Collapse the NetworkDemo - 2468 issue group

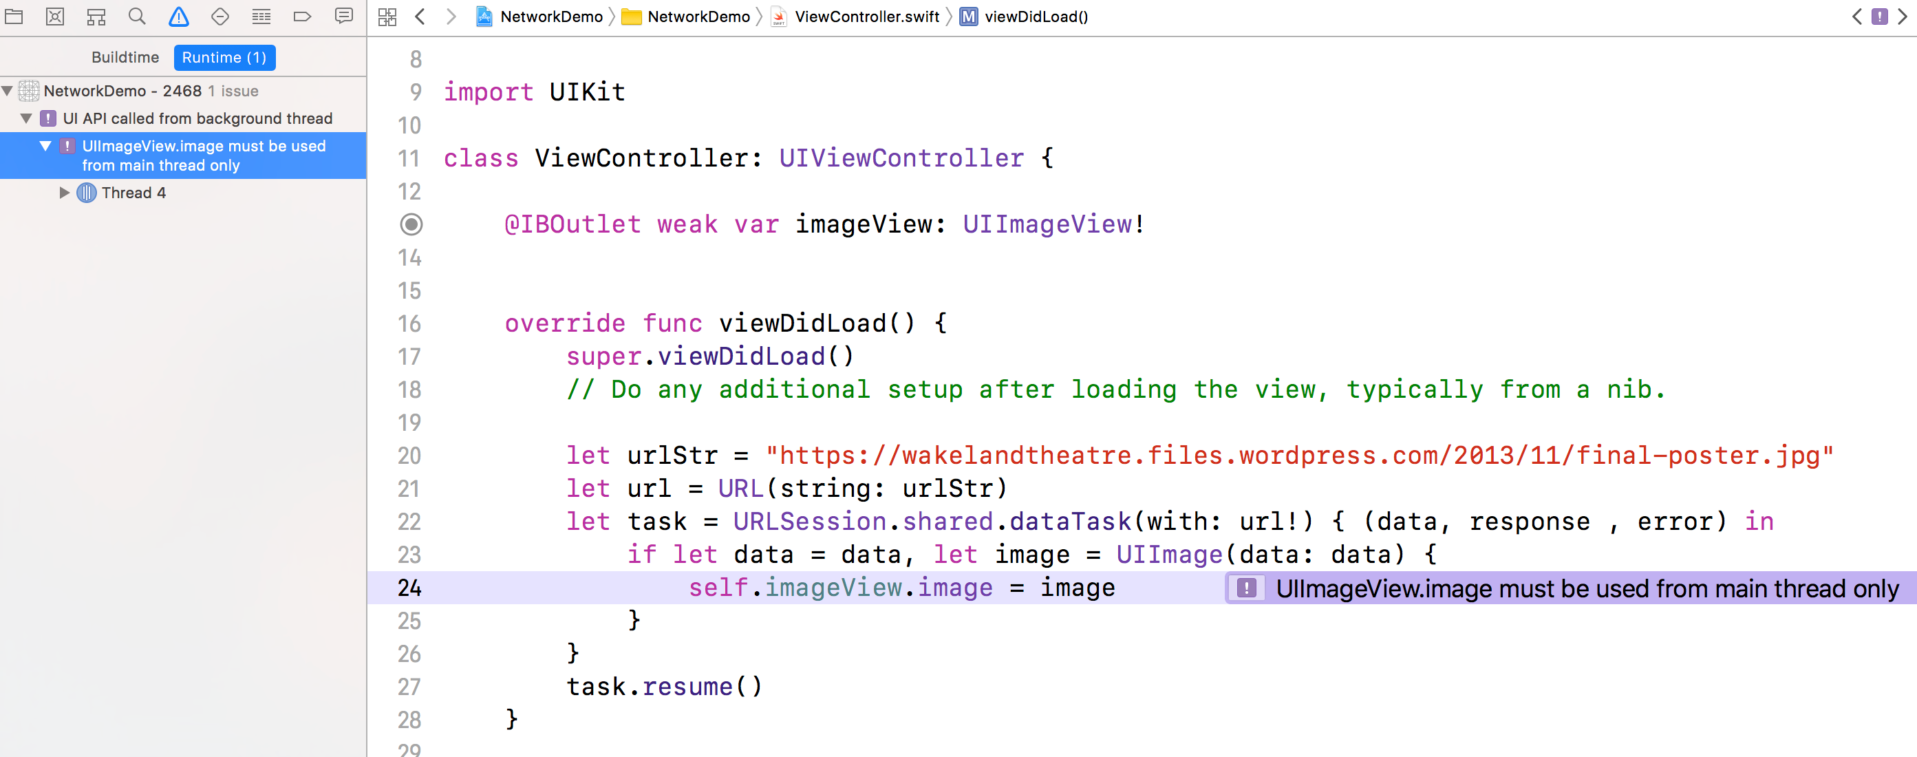[x=8, y=91]
